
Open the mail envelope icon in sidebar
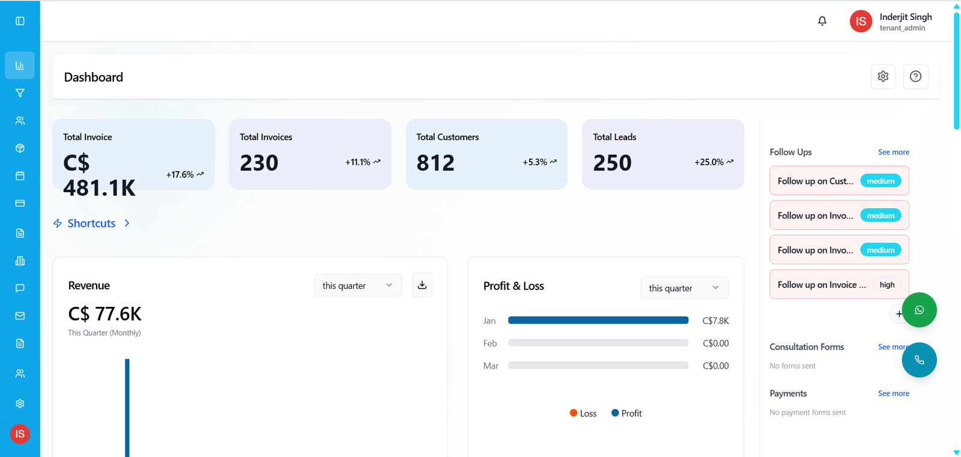(x=20, y=316)
